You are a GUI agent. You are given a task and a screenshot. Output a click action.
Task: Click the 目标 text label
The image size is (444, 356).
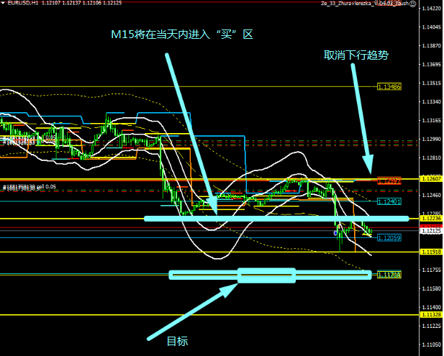coord(177,342)
